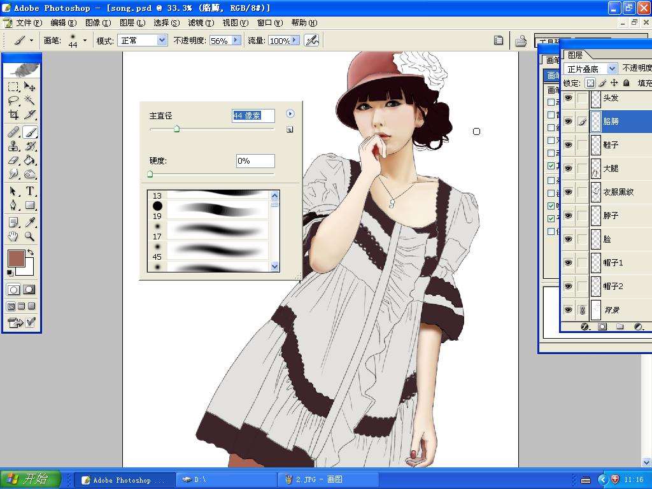Open foreground color picker
This screenshot has height=489, width=652.
[16, 259]
